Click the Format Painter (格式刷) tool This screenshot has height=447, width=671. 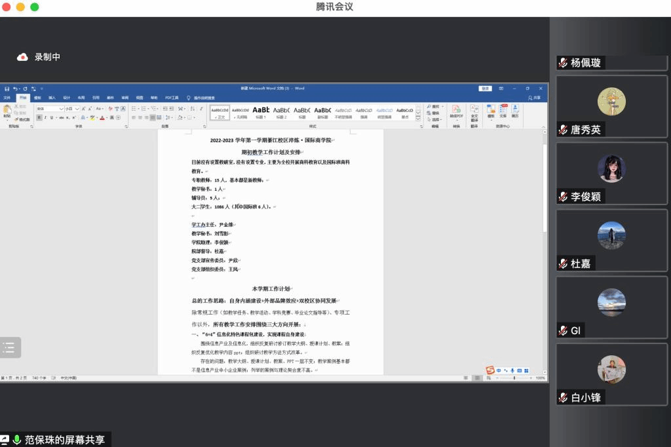[23, 120]
